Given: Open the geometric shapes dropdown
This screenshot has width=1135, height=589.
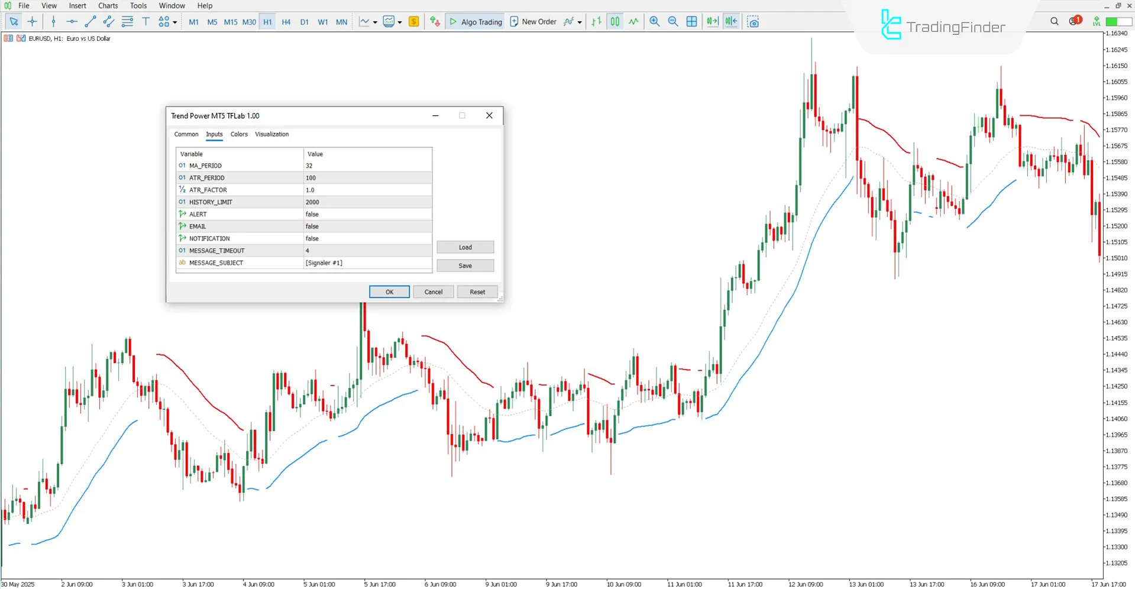Looking at the screenshot, I should point(174,21).
